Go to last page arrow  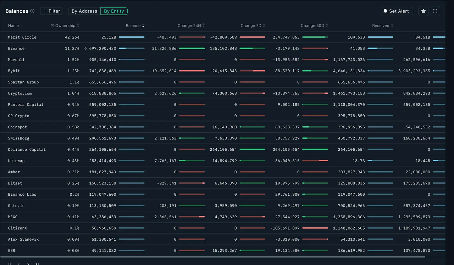(x=37, y=264)
